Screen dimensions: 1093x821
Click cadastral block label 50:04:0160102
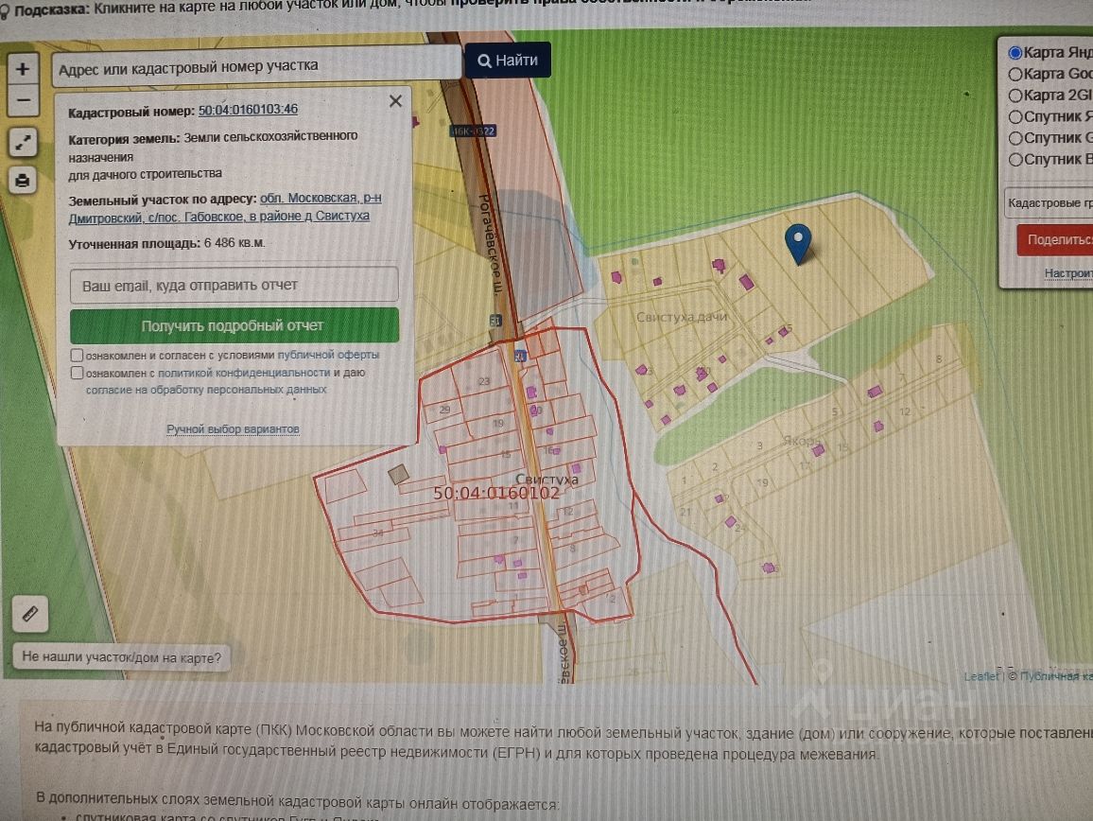click(x=496, y=493)
